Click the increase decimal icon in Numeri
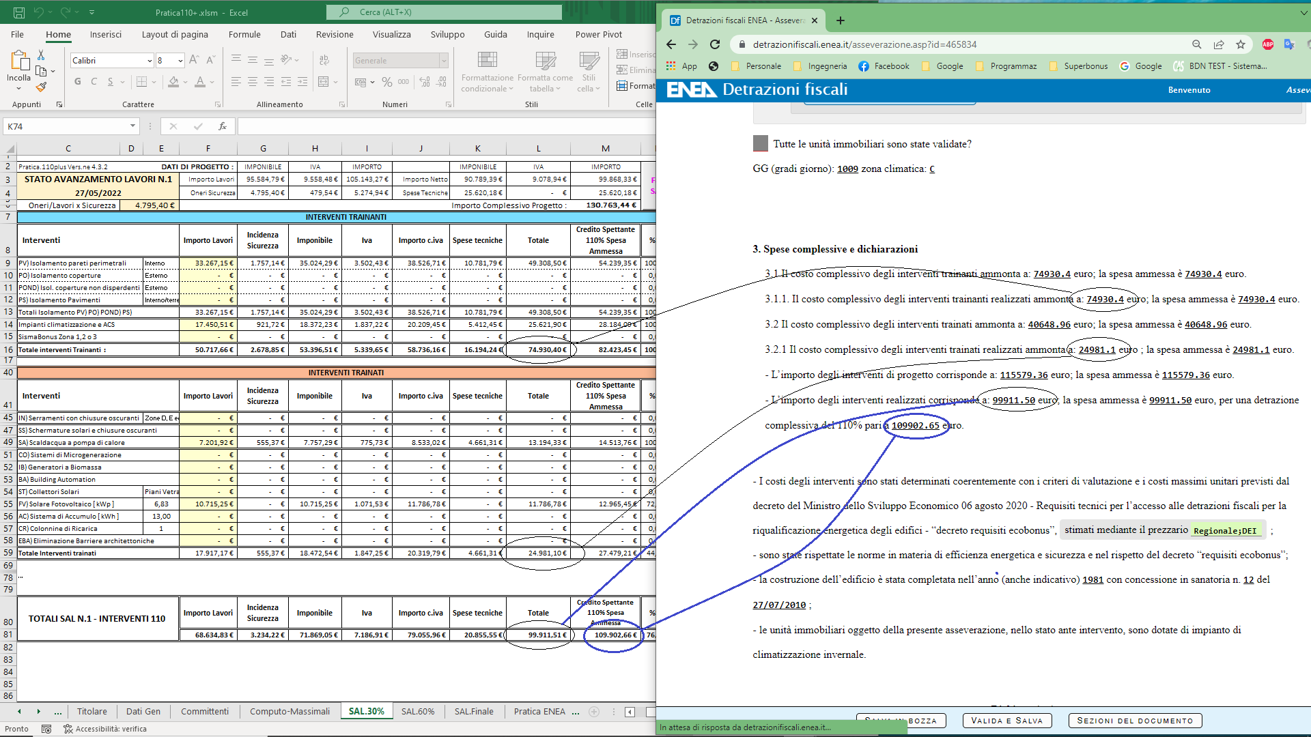This screenshot has width=1311, height=737. [425, 82]
